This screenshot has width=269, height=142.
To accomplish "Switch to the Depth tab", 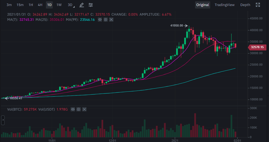I will pos(245,5).
